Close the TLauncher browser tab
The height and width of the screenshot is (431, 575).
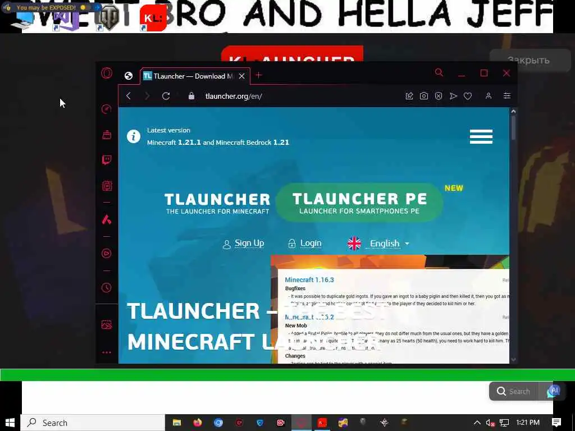click(241, 76)
